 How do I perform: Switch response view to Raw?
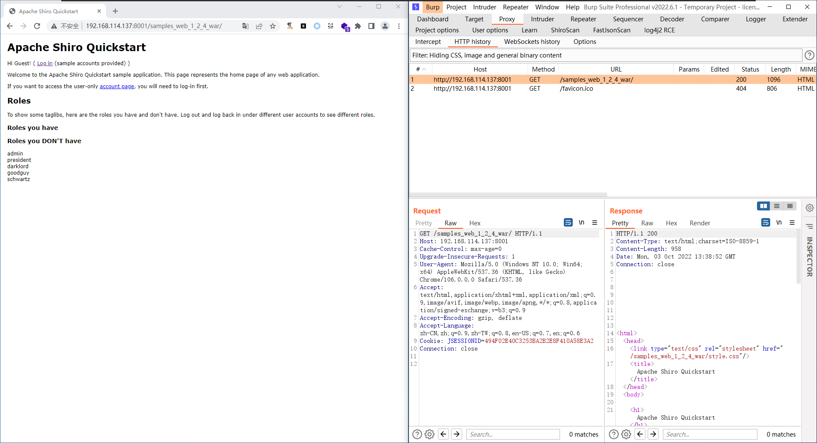click(x=647, y=223)
